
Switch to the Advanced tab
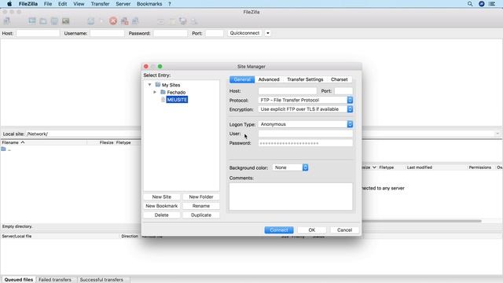click(269, 79)
